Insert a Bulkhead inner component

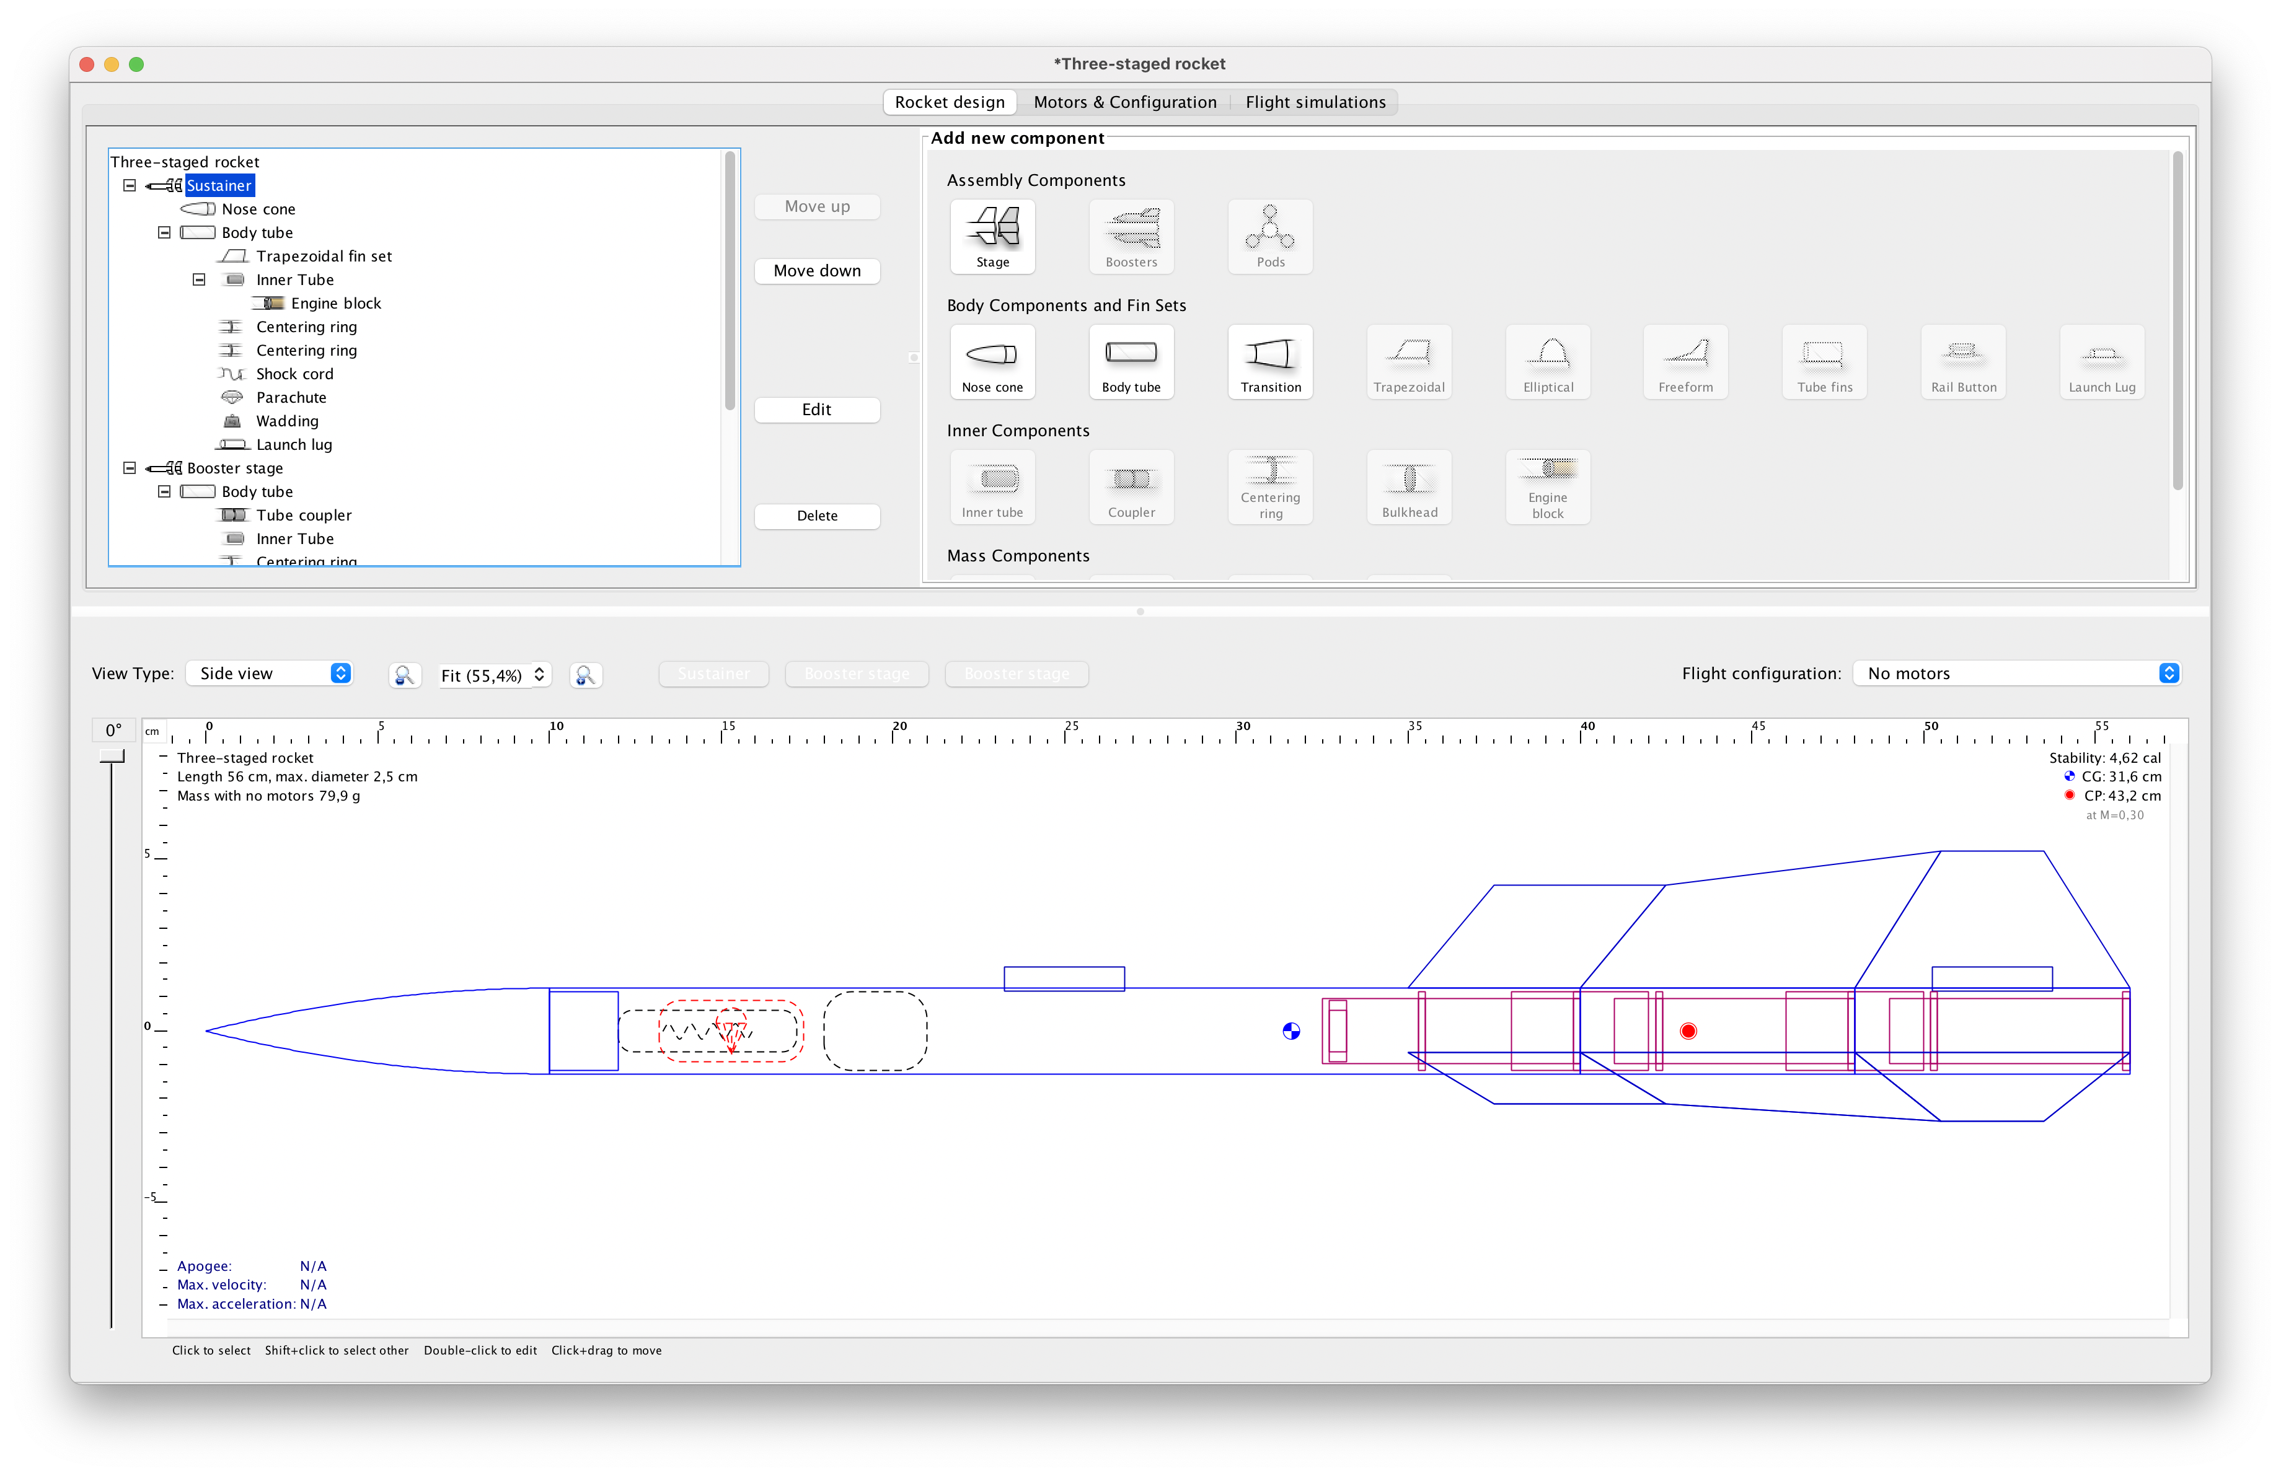point(1408,486)
